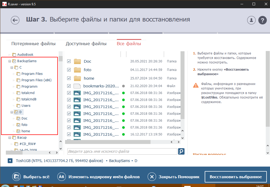Click the file name search field
270x187 pixels.
(x=122, y=151)
